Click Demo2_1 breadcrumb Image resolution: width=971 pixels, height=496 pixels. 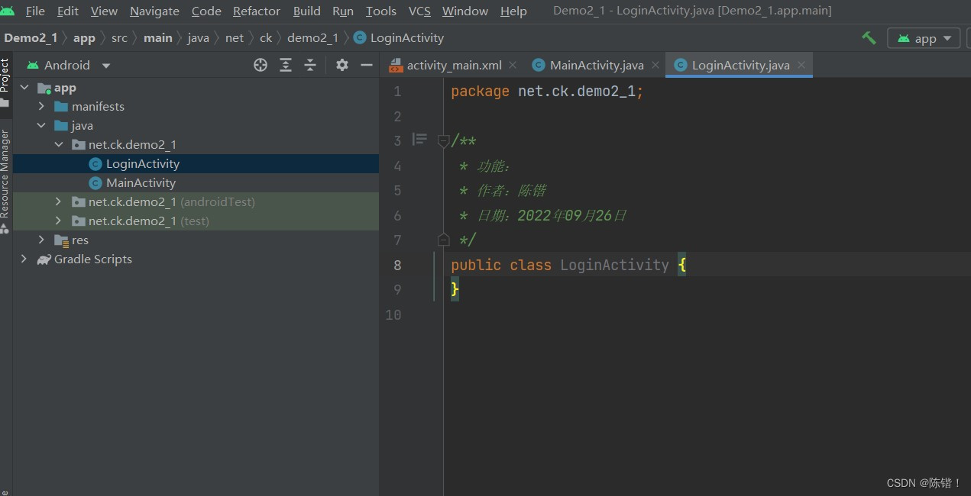(31, 37)
